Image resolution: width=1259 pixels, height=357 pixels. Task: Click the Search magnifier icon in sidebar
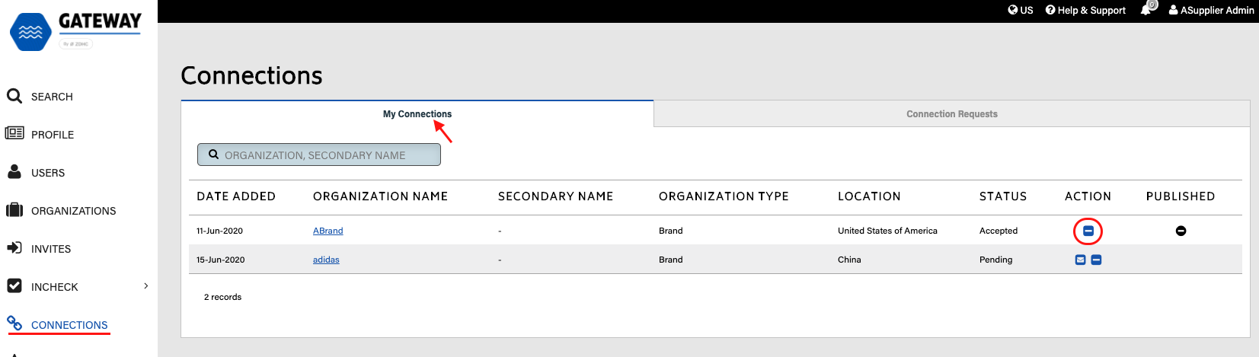pyautogui.click(x=14, y=96)
